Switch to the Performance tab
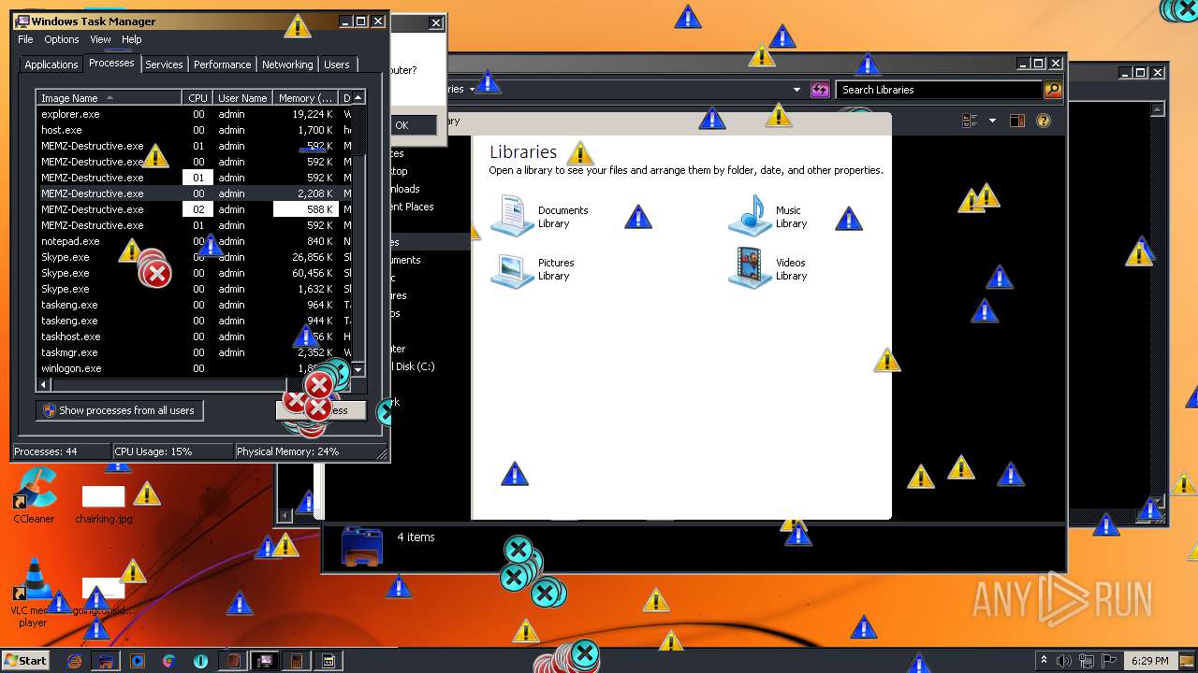Viewport: 1198px width, 673px height. click(222, 64)
